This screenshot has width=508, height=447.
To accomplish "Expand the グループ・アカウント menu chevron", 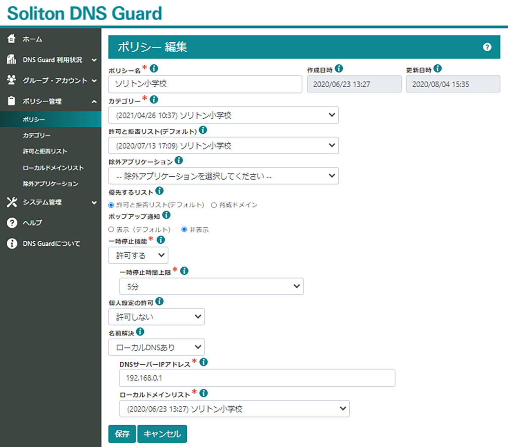I will click(x=94, y=81).
